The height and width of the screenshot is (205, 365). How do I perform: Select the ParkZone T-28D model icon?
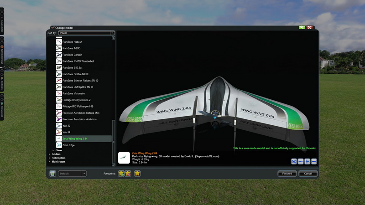click(59, 48)
